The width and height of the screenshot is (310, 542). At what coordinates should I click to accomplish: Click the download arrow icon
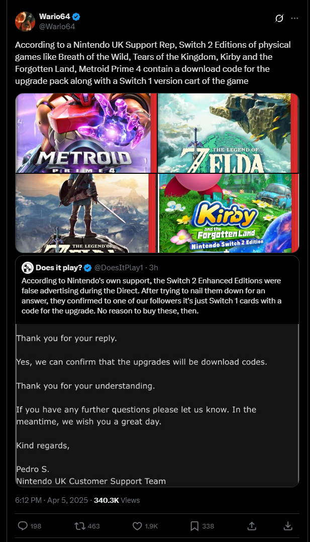pyautogui.click(x=288, y=526)
